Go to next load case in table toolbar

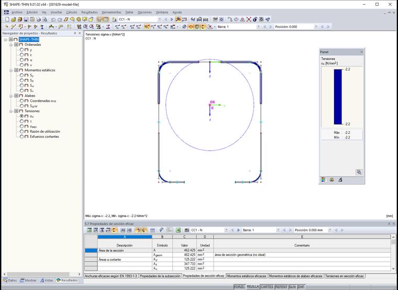[238, 230]
